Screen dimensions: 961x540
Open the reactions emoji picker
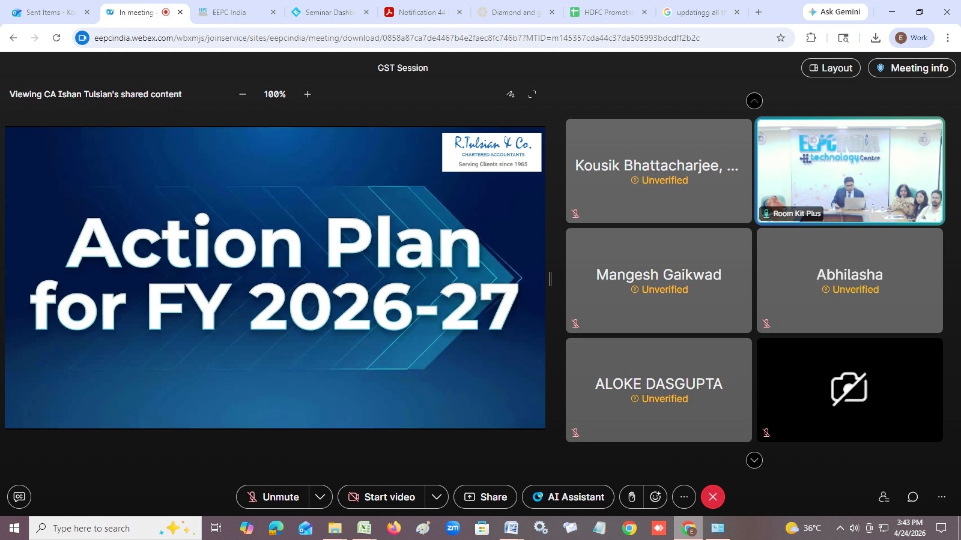[x=655, y=497]
